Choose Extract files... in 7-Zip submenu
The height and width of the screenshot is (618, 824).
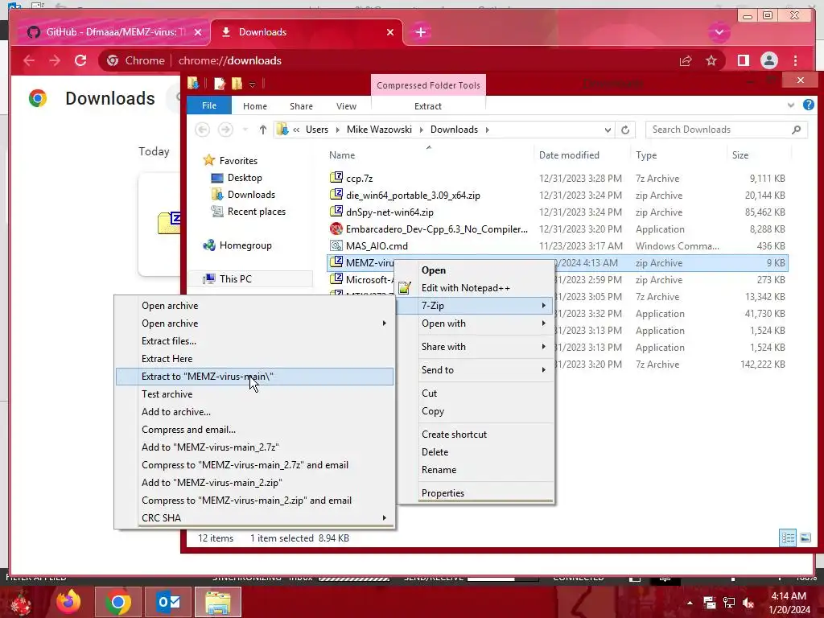pos(254,341)
